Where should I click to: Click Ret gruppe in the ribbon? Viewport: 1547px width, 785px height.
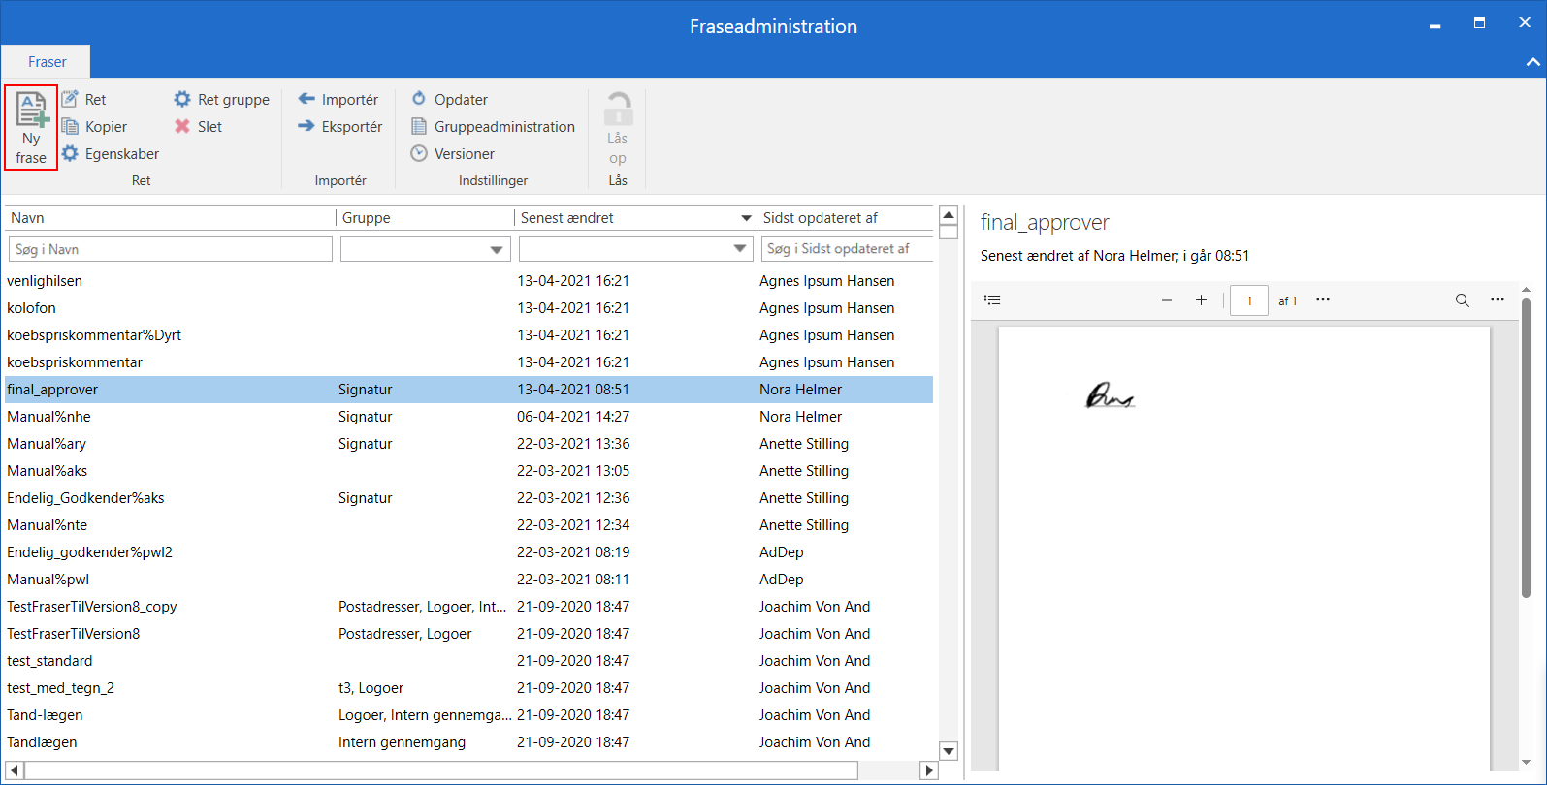point(222,100)
